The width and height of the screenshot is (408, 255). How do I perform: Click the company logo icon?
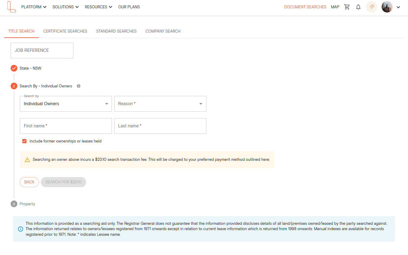[x=11, y=7]
